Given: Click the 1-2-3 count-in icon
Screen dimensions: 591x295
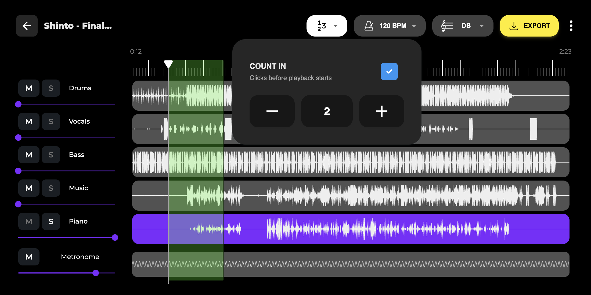Looking at the screenshot, I should coord(321,26).
